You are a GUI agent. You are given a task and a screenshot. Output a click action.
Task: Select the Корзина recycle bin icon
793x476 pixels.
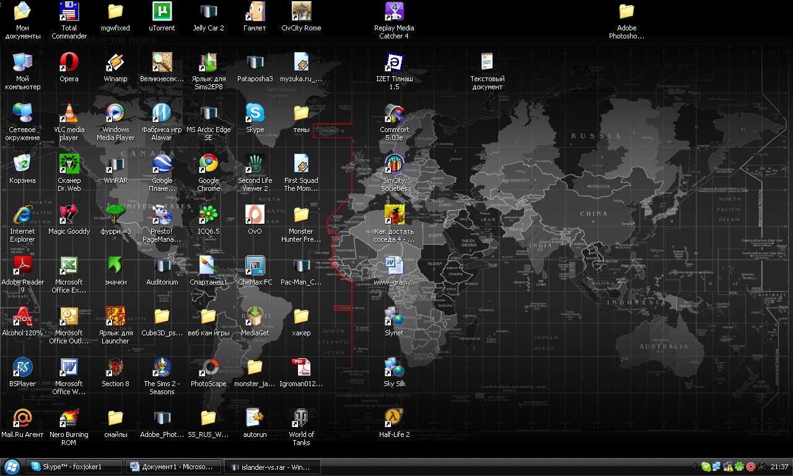coord(22,164)
